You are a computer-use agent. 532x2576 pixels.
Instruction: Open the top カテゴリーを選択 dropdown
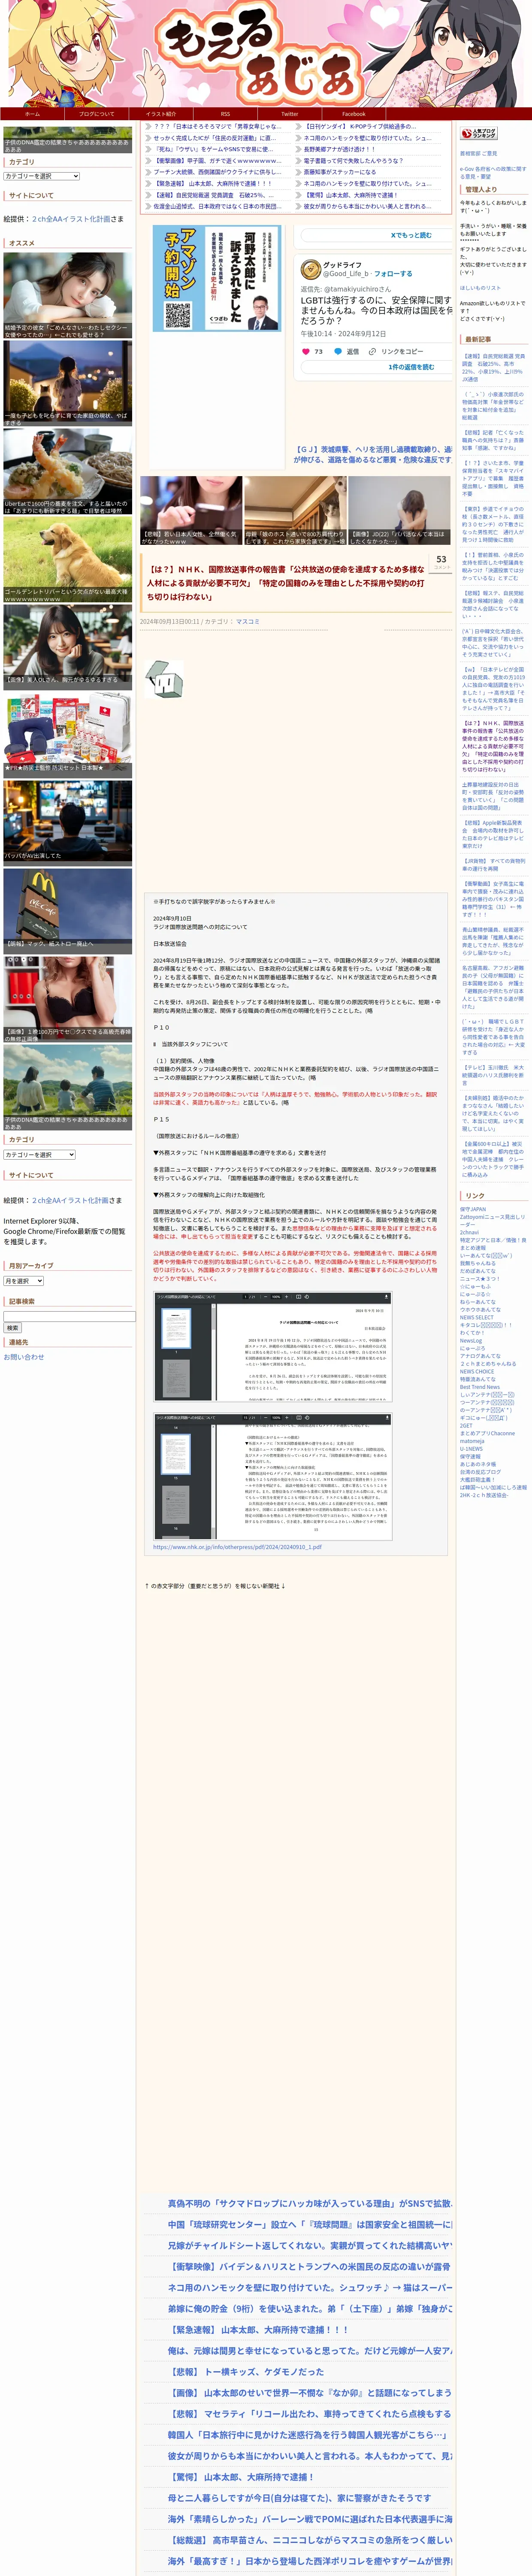tap(41, 176)
